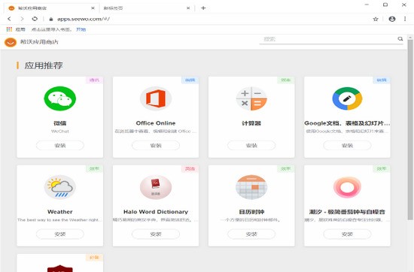Click the blue import bookmarks start link

coord(81,29)
